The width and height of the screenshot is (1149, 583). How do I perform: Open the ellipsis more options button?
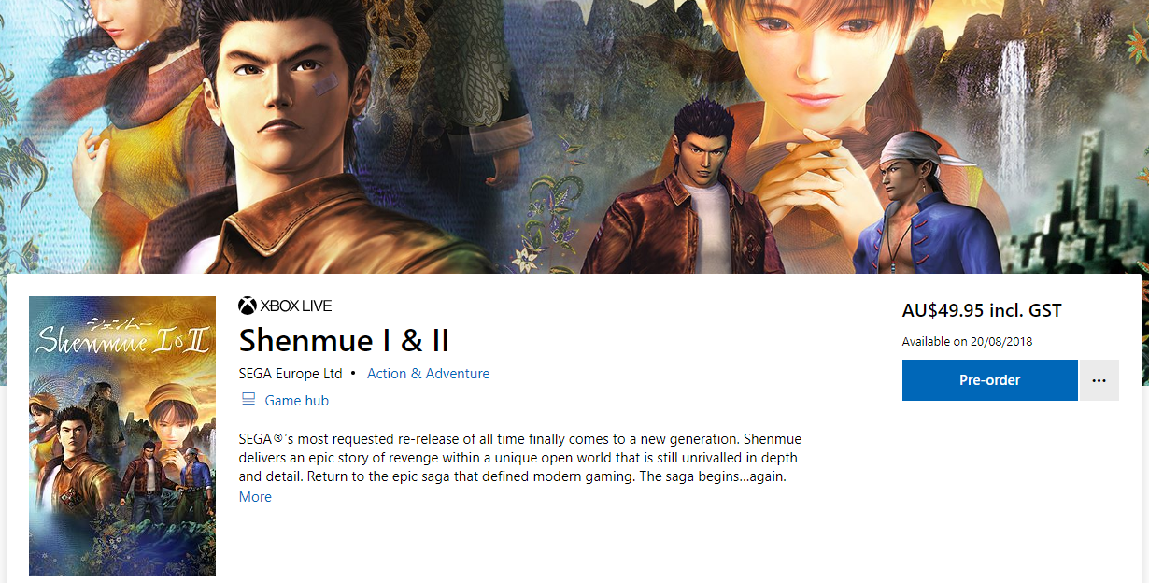(x=1099, y=380)
